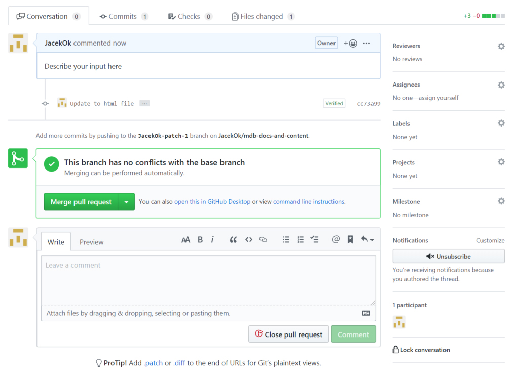Click the green merge branch icon
520x377 pixels.
tap(18, 158)
